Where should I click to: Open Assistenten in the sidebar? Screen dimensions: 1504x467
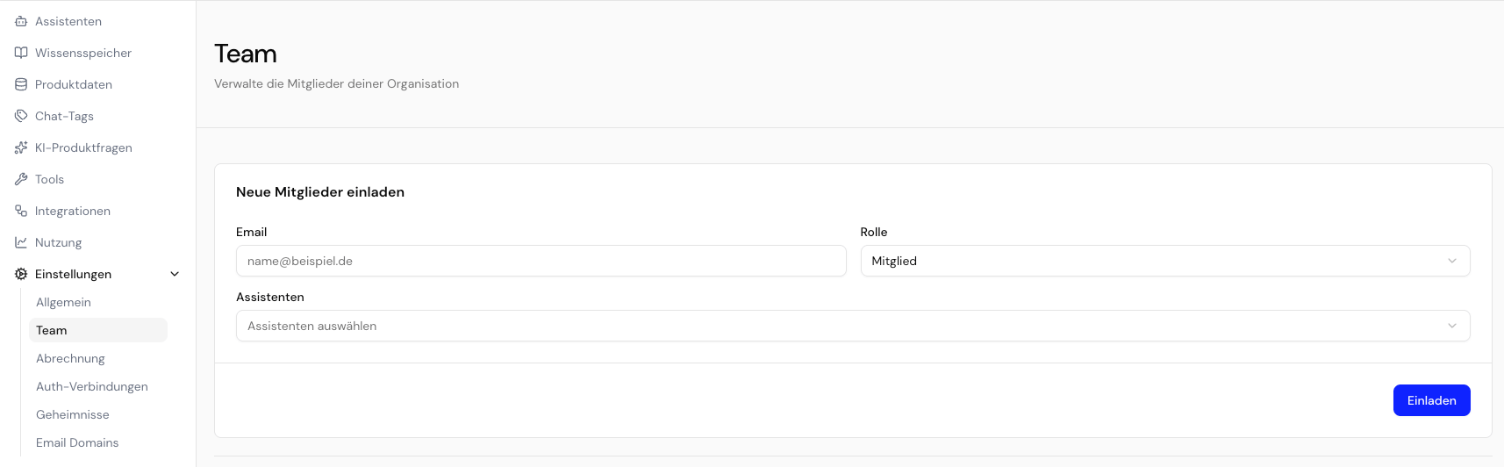68,21
